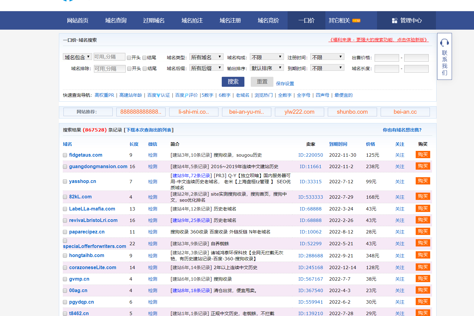Screen dimensions: 474x316
Task: Open the 过期域名 nav item
Action: 154,21
